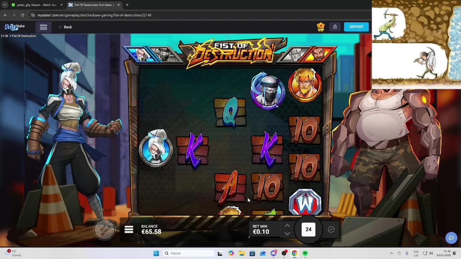The image size is (461, 259).
Task: Click the red W wild symbol
Action: coord(305,202)
